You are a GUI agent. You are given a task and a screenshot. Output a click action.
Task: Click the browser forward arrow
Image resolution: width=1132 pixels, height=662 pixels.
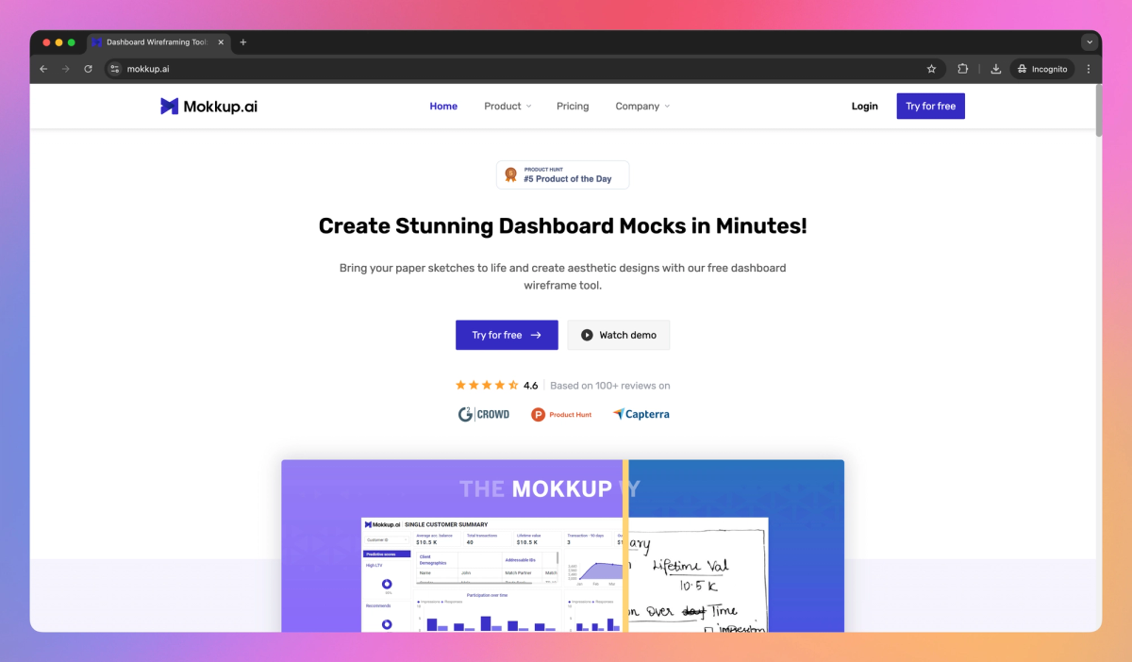coord(66,69)
